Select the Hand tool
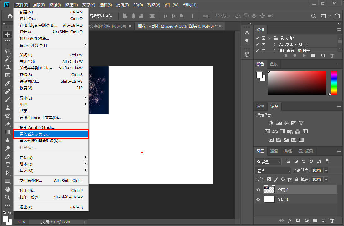 (8, 189)
